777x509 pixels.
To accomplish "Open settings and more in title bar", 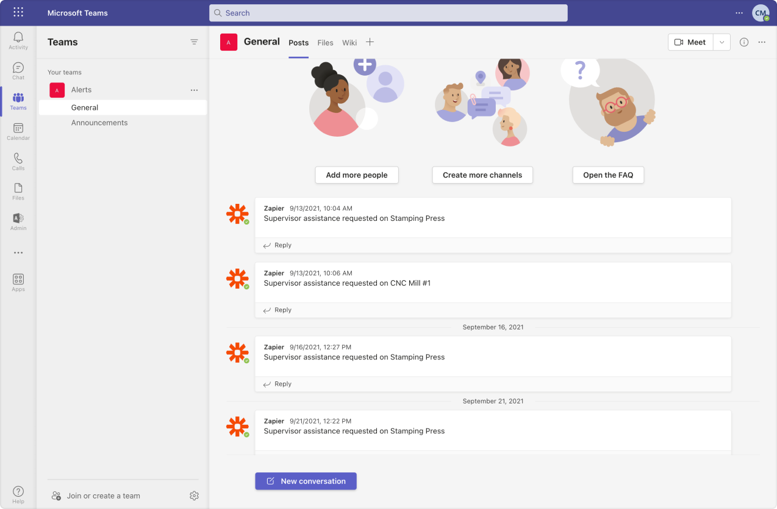I will tap(739, 13).
